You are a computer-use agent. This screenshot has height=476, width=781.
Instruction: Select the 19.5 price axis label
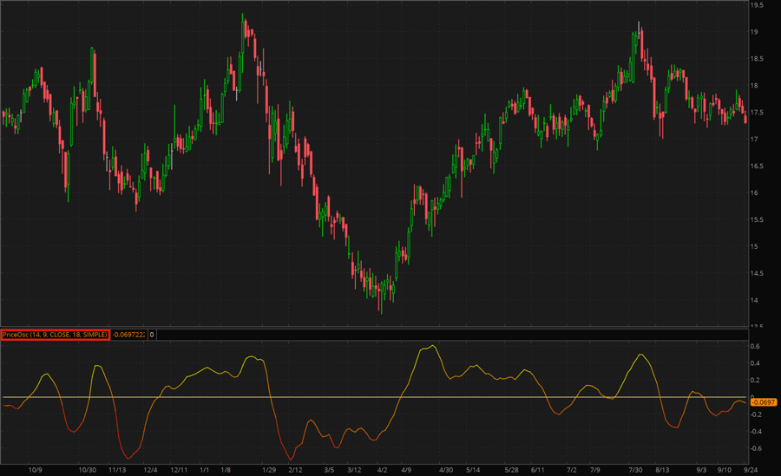coord(757,5)
